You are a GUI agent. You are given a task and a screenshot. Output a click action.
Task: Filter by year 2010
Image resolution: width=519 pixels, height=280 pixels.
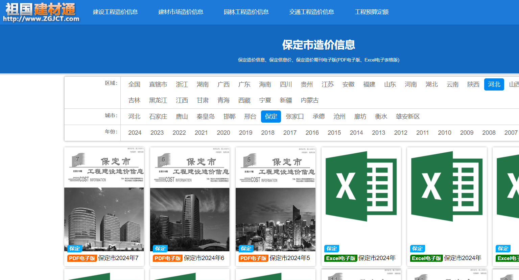(445, 133)
